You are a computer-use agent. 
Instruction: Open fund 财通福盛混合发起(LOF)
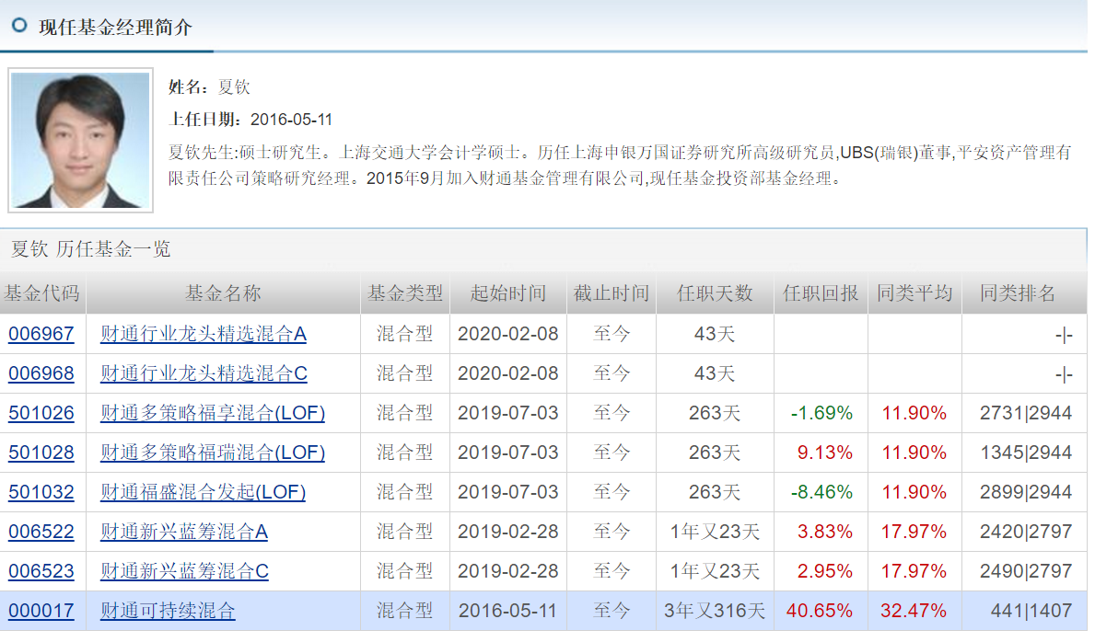[x=204, y=492]
